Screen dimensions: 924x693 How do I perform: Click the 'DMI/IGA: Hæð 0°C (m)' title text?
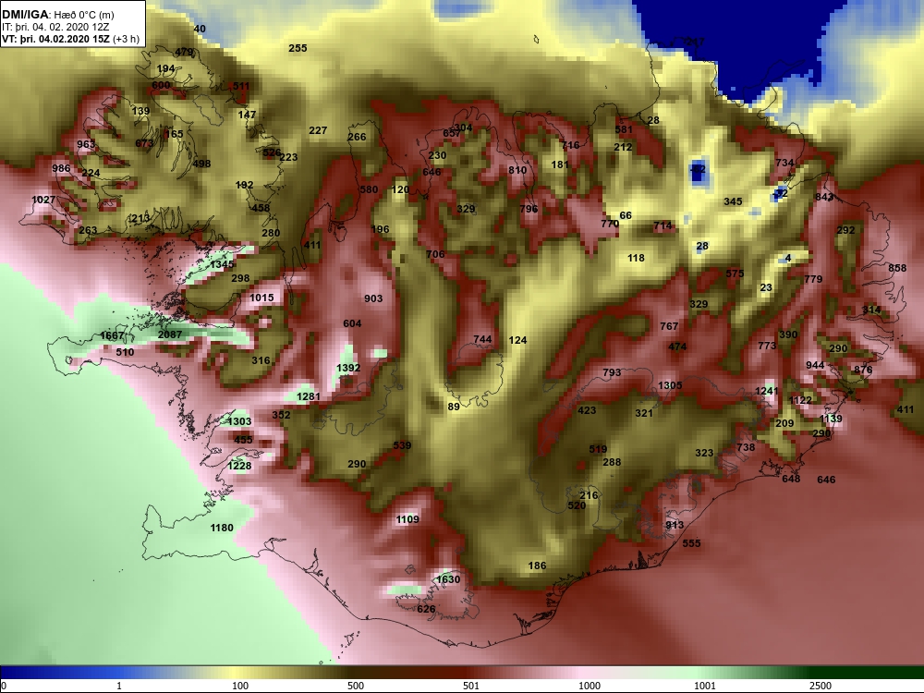57,15
